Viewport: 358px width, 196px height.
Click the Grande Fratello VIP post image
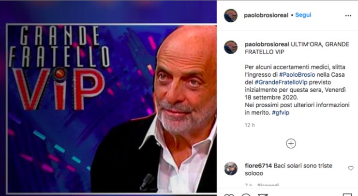(x=108, y=98)
